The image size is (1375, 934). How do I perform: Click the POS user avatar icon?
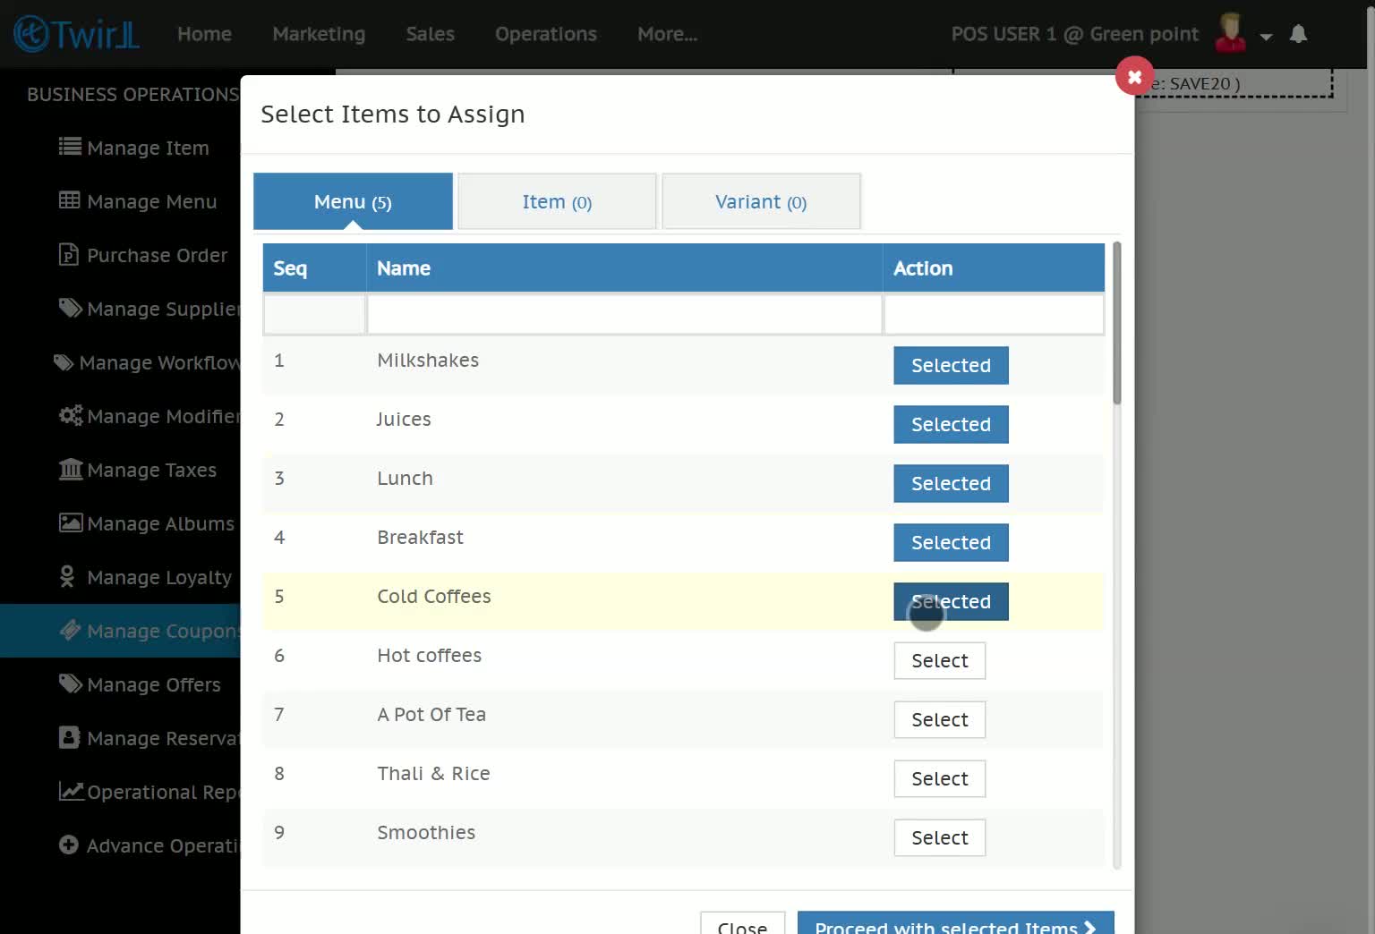pyautogui.click(x=1231, y=32)
